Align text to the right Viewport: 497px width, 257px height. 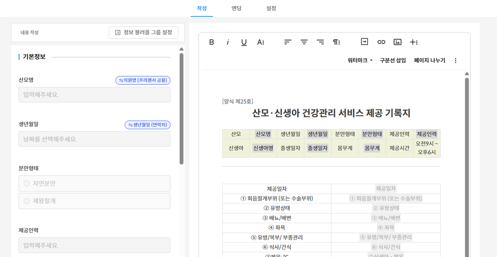[320, 42]
